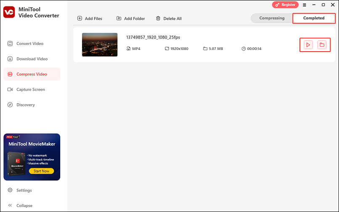Click Add Folder button
339x212 pixels.
click(x=131, y=18)
